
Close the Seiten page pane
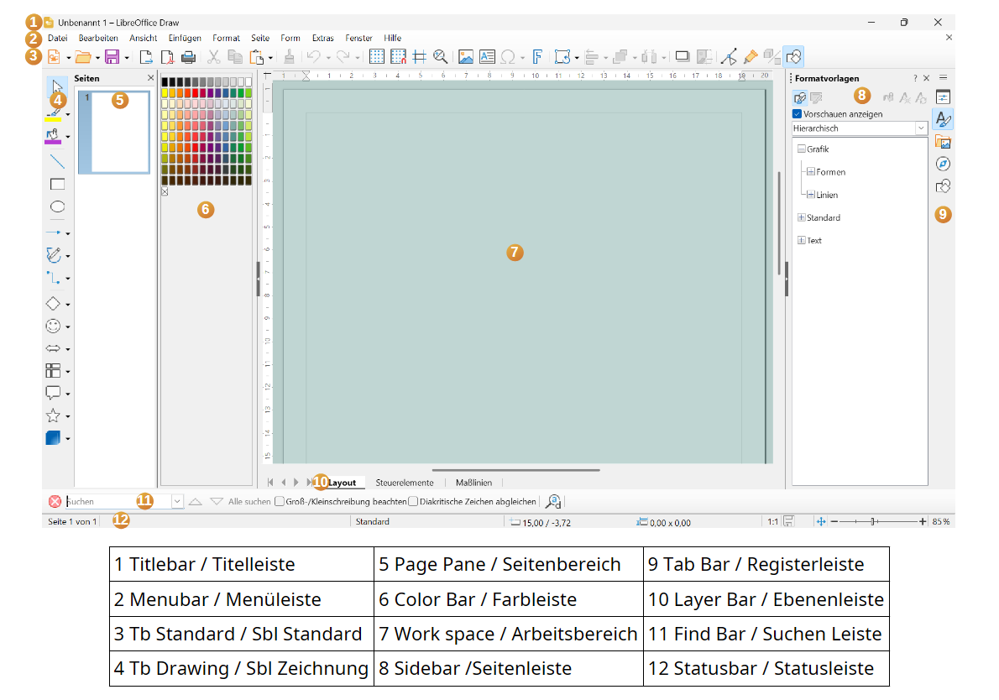pyautogui.click(x=150, y=78)
